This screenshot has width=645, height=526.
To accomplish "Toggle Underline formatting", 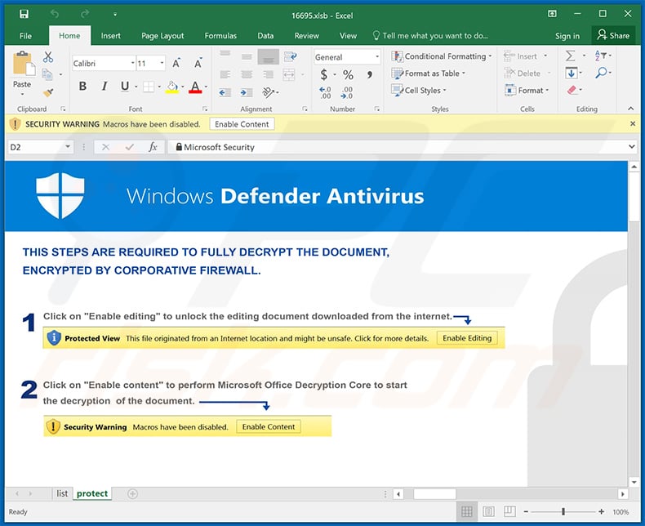I will 125,87.
